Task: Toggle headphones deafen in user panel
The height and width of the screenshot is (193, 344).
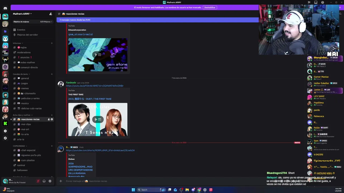Action: pyautogui.click(x=44, y=181)
